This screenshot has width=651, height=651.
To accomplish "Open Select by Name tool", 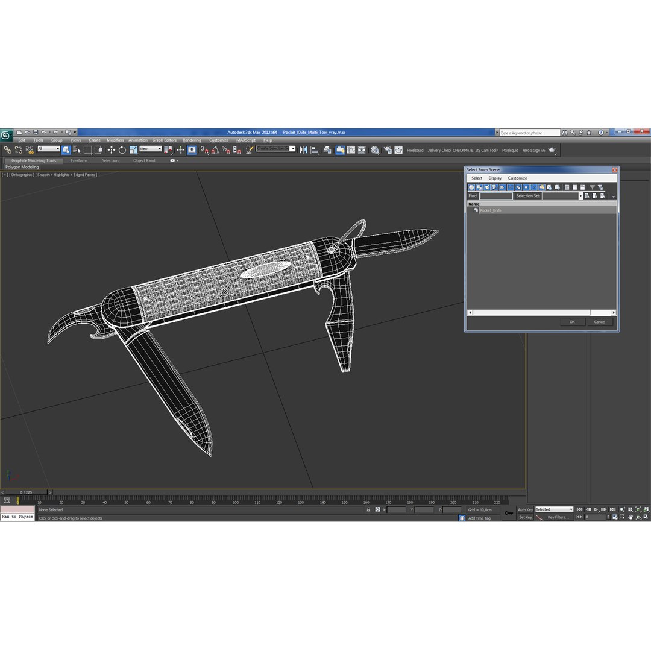I will coord(77,150).
